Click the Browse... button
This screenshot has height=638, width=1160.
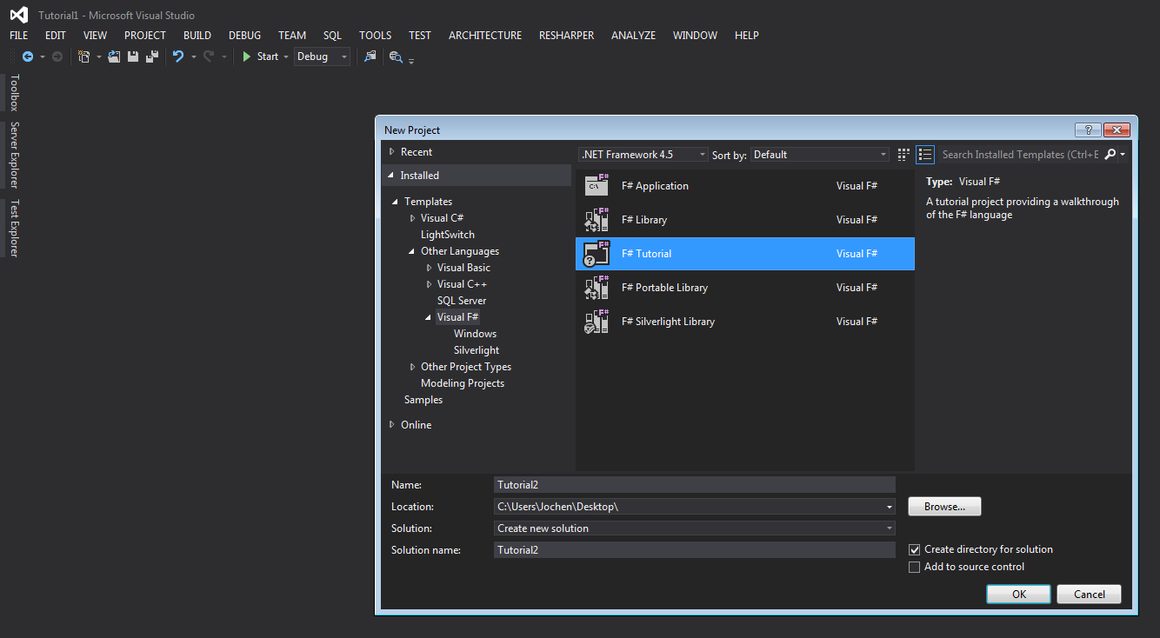pyautogui.click(x=944, y=507)
